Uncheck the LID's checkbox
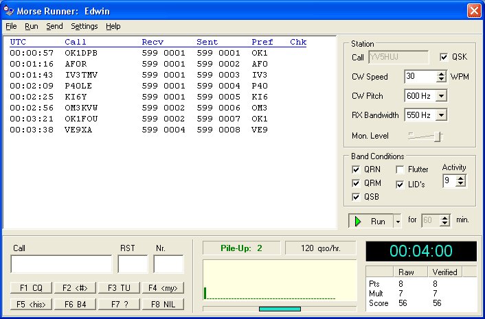 point(400,185)
